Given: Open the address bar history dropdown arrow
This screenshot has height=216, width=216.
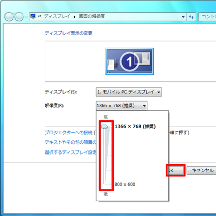Looking at the screenshot, I should [x=183, y=17].
